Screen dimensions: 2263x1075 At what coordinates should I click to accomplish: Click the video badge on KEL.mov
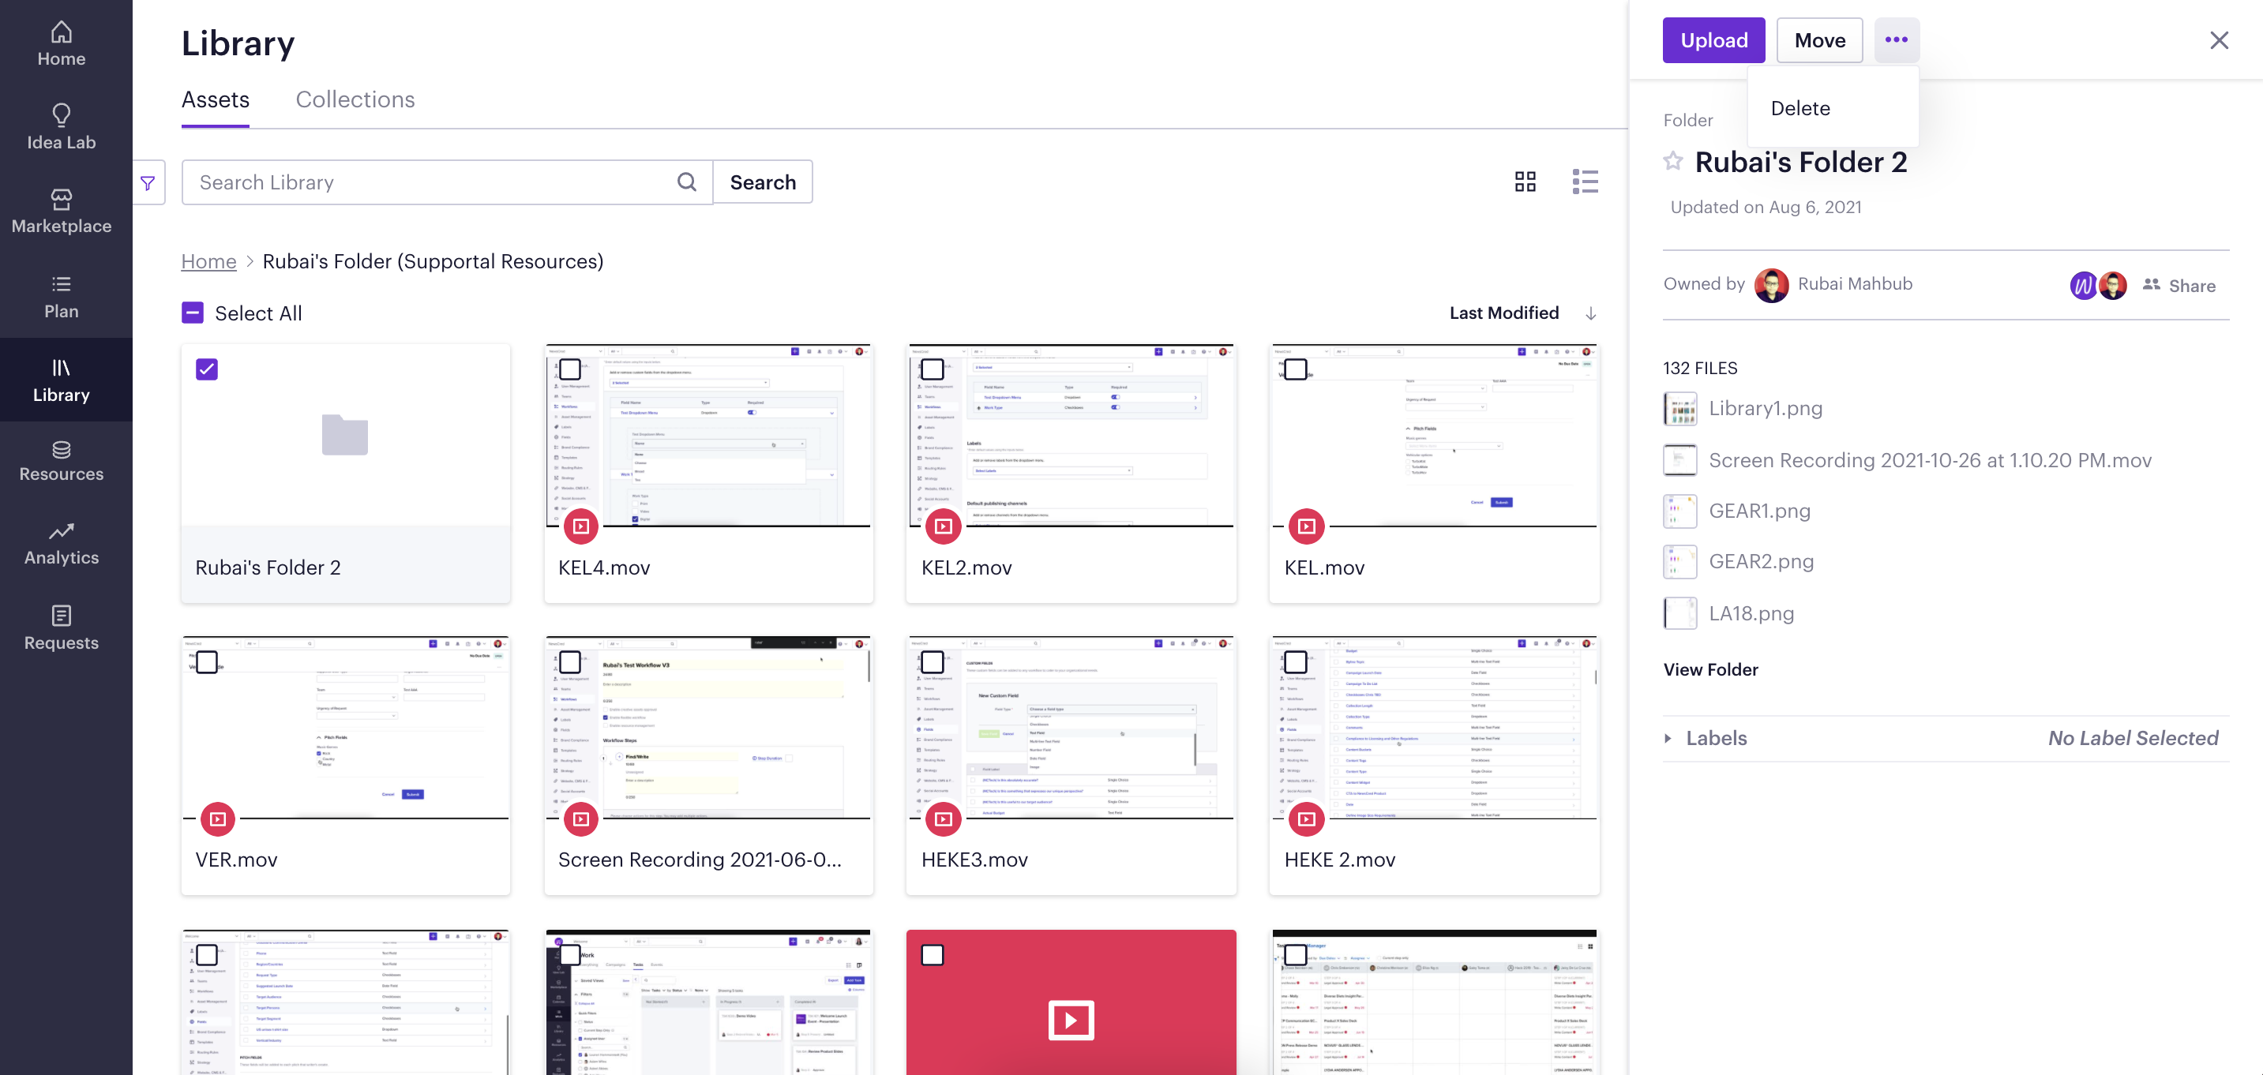coord(1306,526)
